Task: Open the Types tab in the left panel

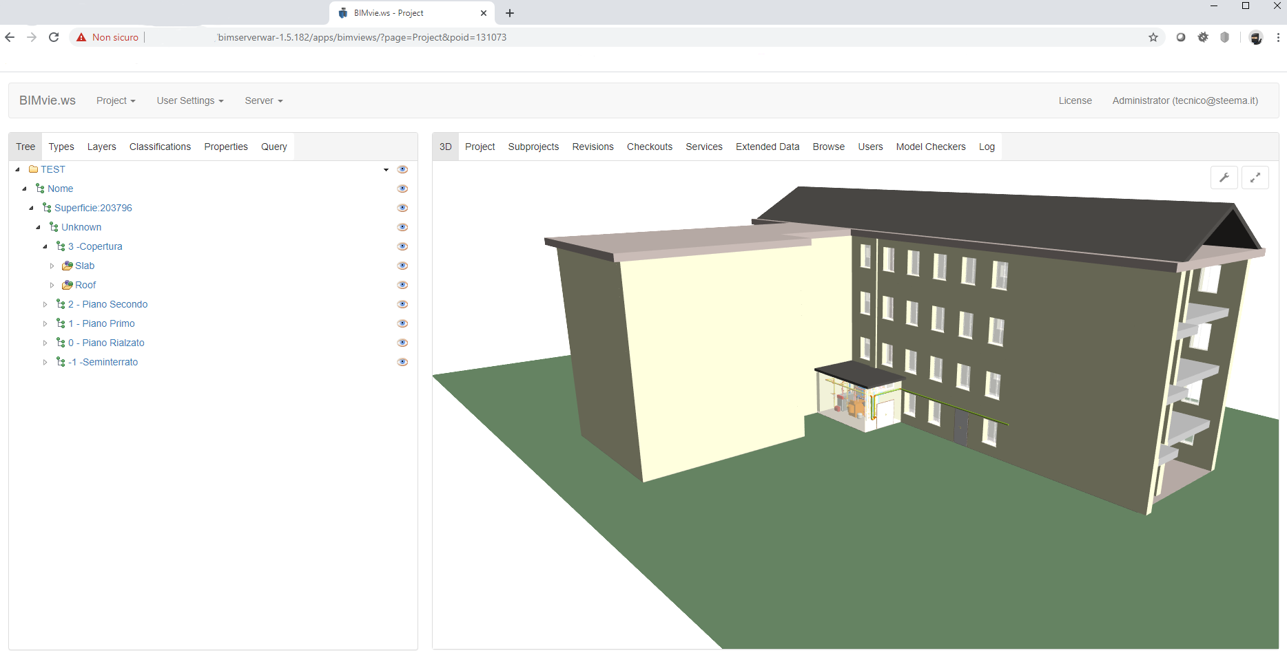Action: 61,147
